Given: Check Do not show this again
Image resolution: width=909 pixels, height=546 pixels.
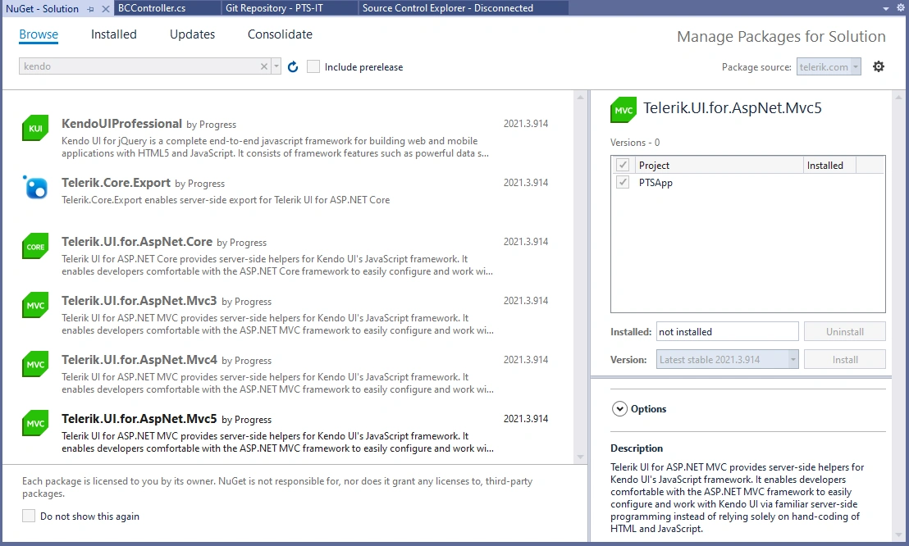Looking at the screenshot, I should click(29, 516).
